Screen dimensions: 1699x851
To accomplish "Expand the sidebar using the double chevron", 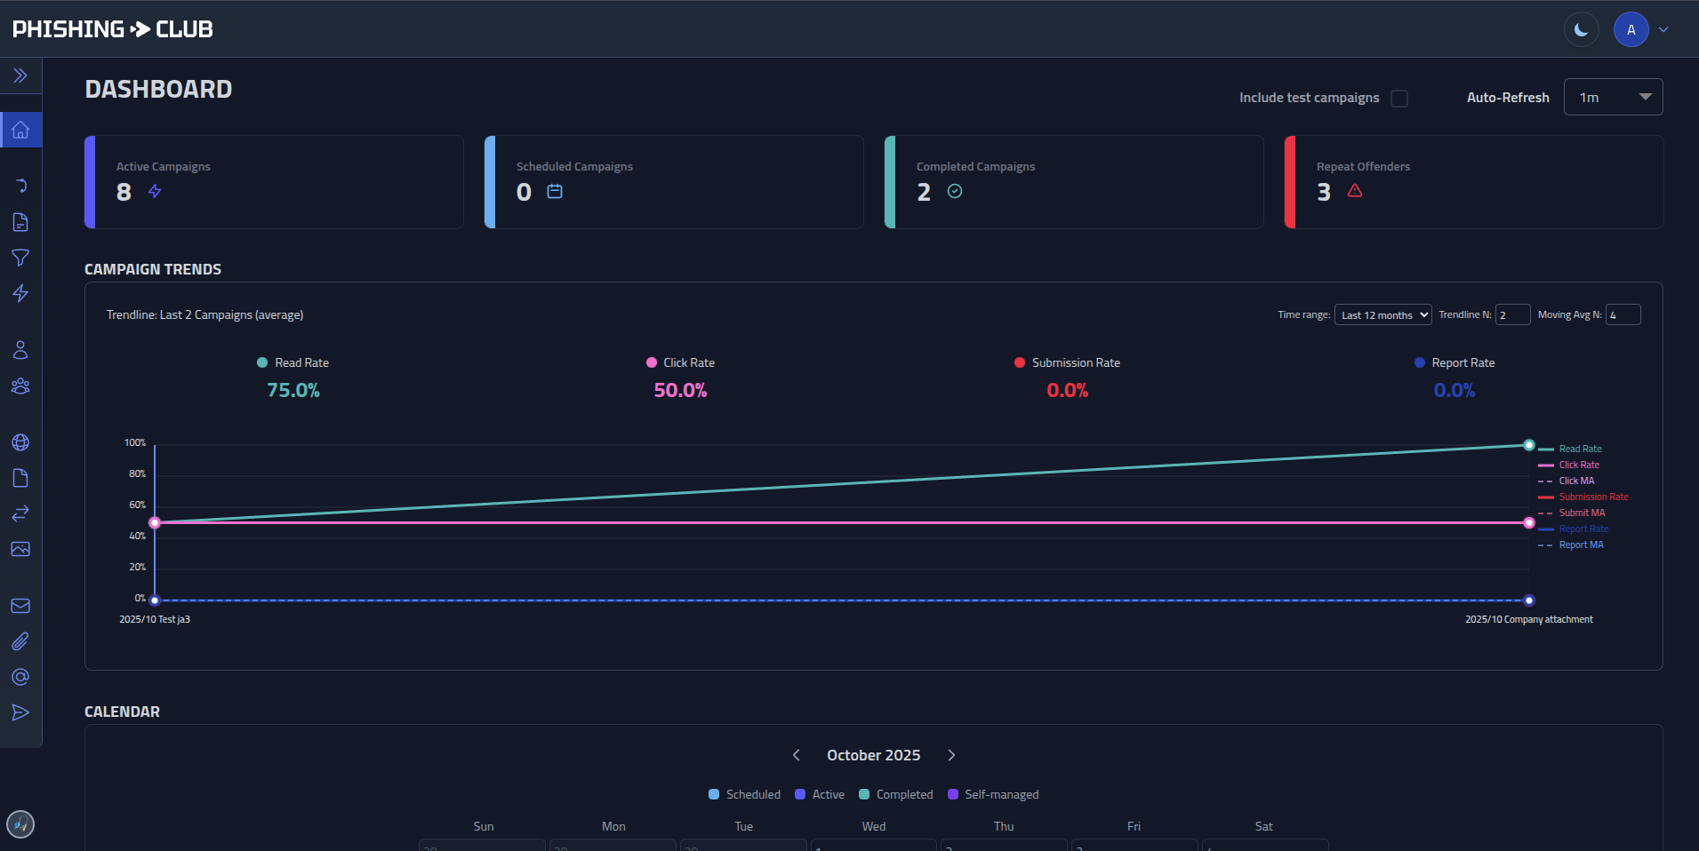I will coord(20,75).
